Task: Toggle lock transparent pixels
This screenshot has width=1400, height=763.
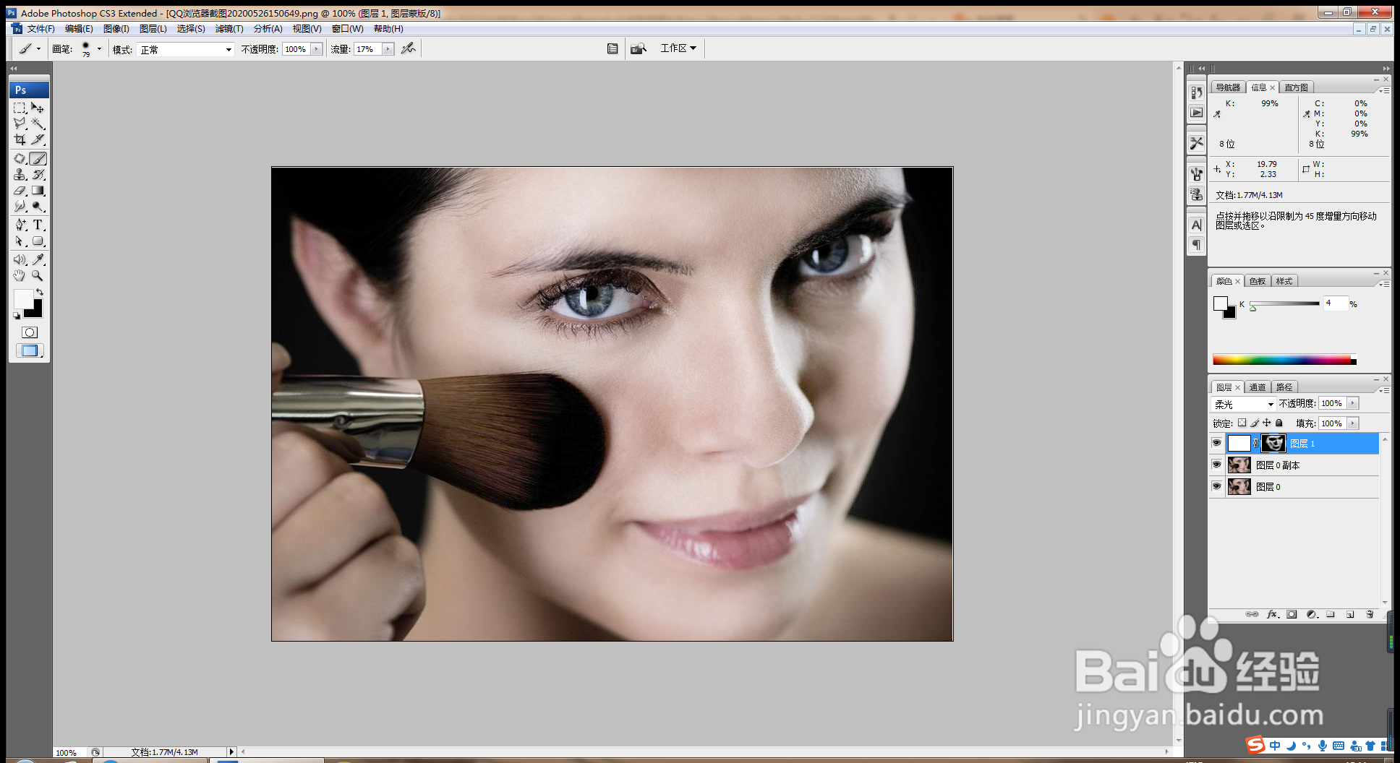Action: [x=1242, y=423]
